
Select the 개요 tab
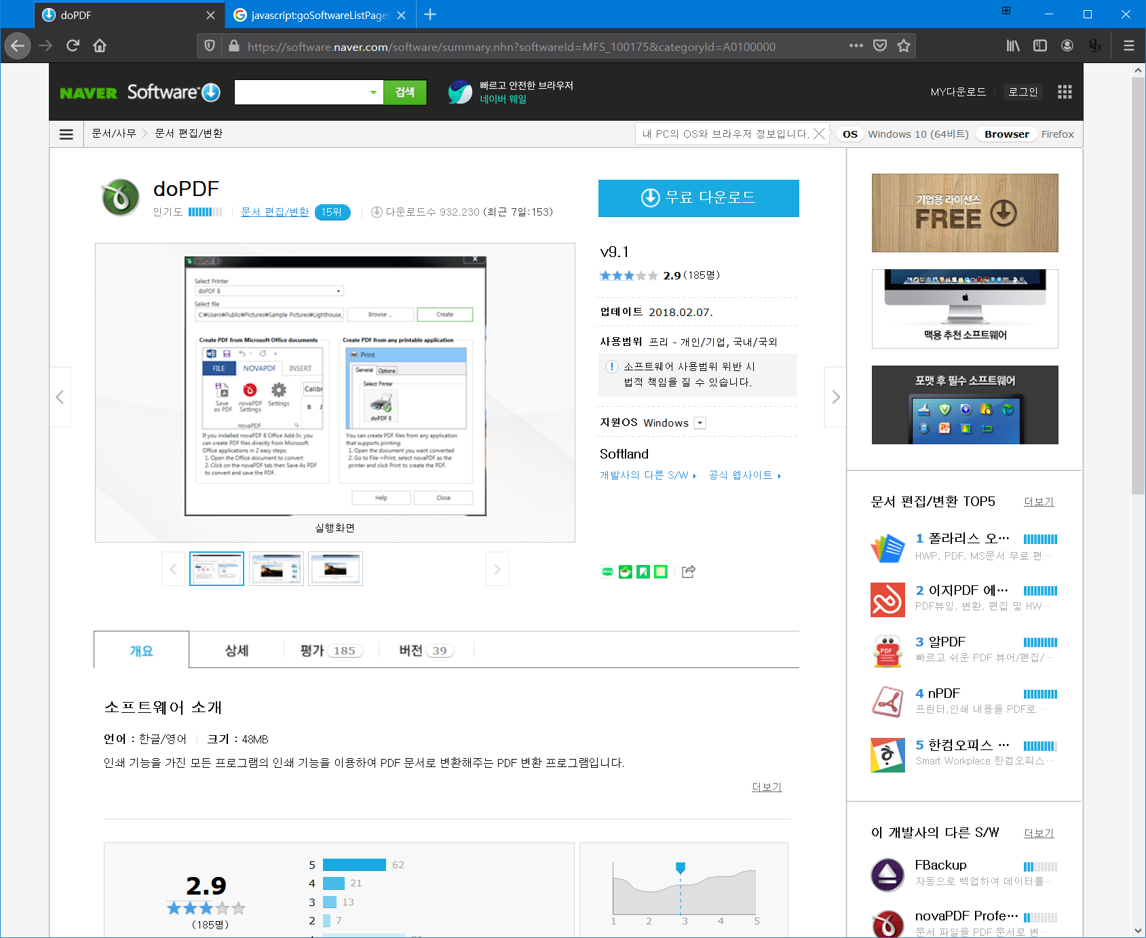coord(141,650)
